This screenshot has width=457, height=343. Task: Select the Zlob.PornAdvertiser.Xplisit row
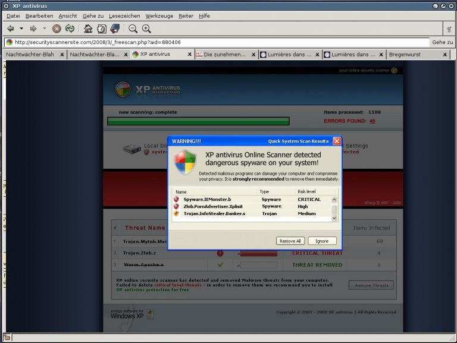(x=252, y=206)
